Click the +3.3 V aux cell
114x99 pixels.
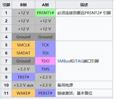(23, 85)
